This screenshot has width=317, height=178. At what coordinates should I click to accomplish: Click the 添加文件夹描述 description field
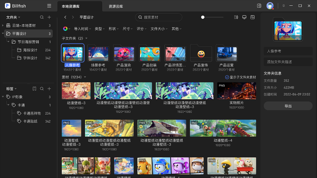point(288,62)
